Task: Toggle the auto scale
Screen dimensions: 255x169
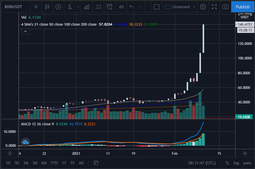Action: coord(247,163)
